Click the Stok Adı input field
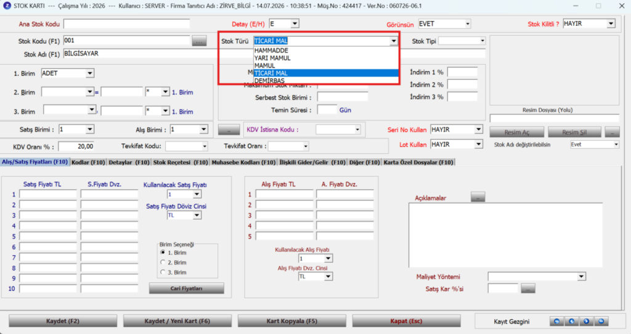Viewport: 631px width, 334px height. 274,54
